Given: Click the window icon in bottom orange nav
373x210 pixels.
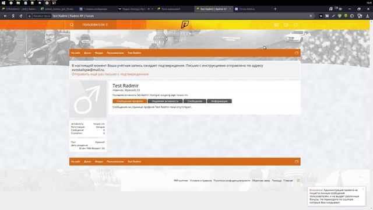Looking at the screenshot, I should pyautogui.click(x=297, y=162).
